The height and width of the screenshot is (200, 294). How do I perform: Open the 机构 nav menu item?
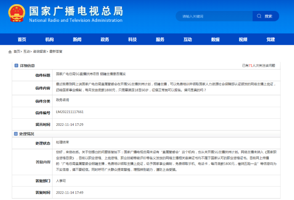point(50,39)
